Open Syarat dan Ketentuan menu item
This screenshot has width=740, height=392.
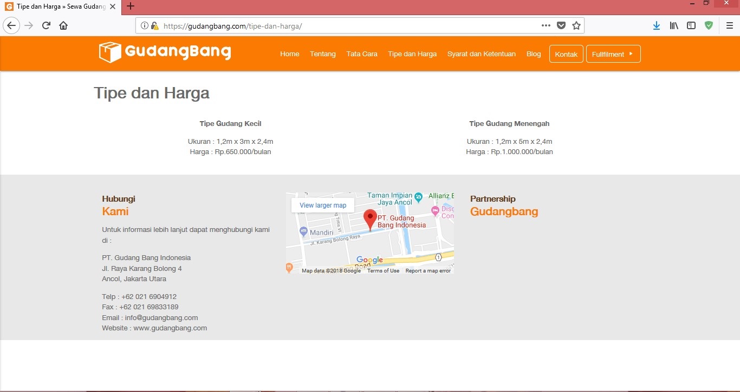(482, 54)
